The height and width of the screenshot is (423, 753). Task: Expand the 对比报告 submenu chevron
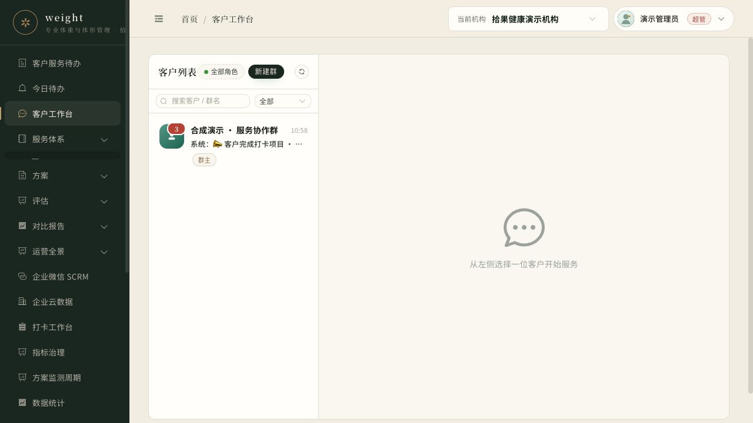(x=104, y=226)
